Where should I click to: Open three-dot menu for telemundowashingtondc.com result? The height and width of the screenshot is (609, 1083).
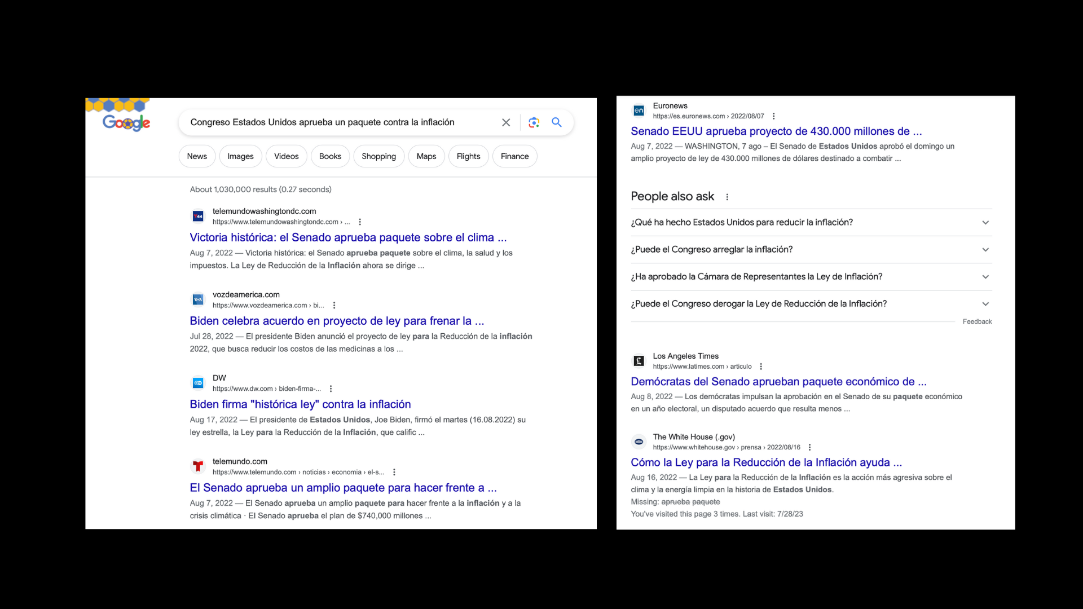point(360,222)
